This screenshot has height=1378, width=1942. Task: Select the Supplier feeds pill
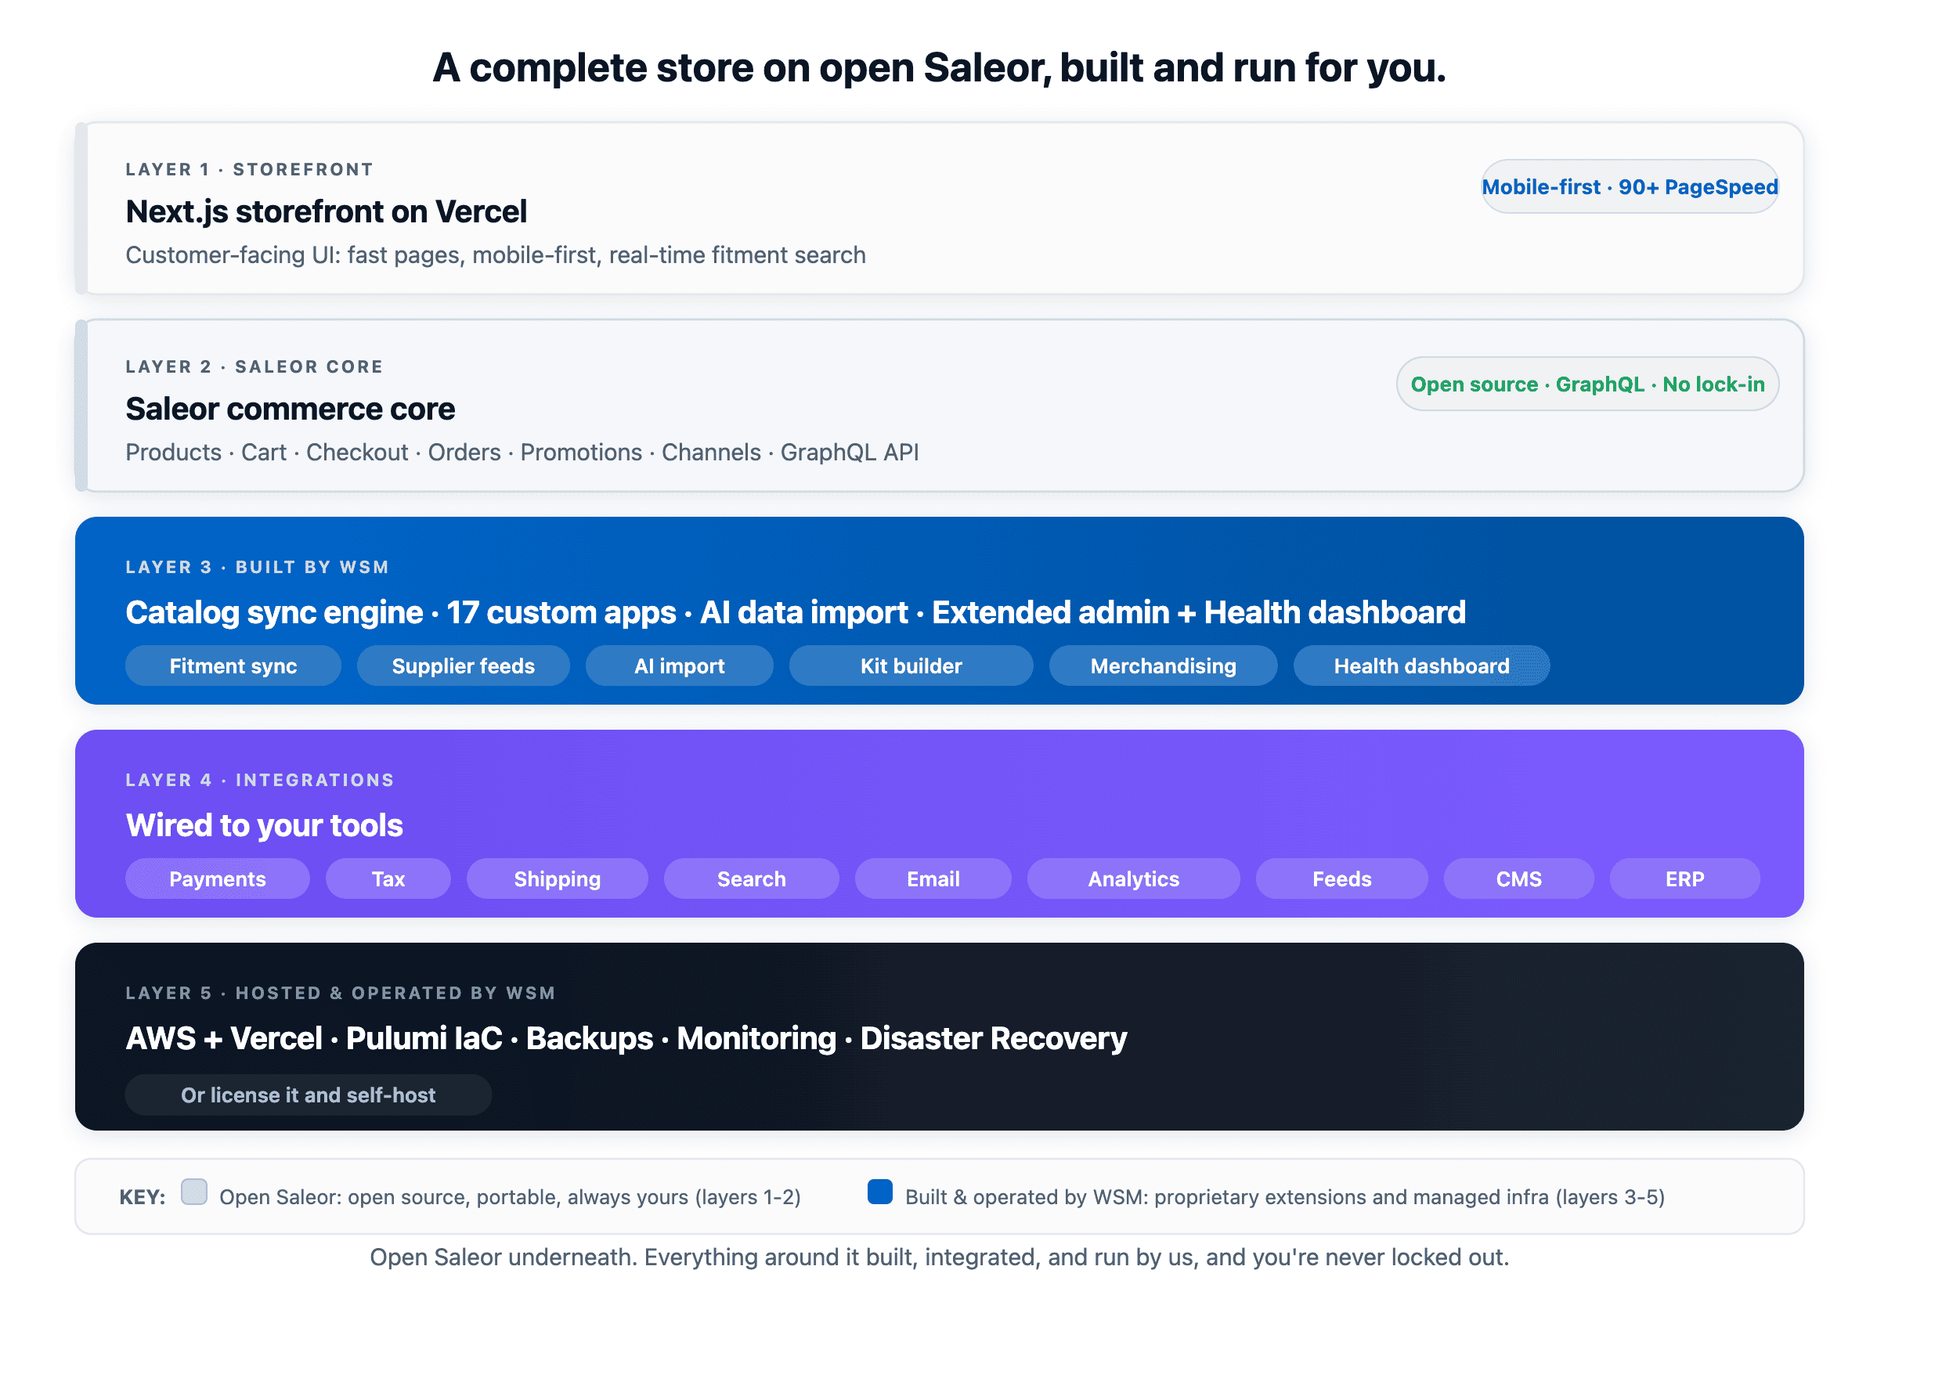(464, 666)
